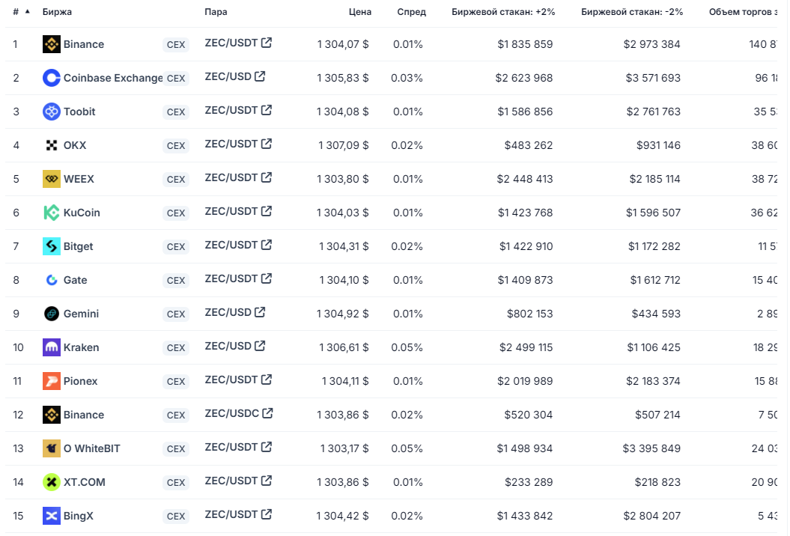790x536 pixels.
Task: Open external link icon for Binance ZEC/USDC
Action: coord(267,413)
